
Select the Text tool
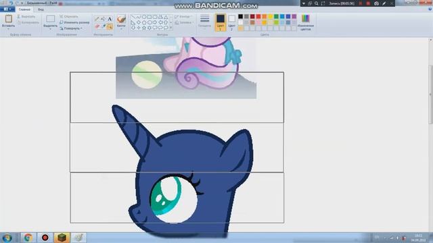pyautogui.click(x=110, y=19)
